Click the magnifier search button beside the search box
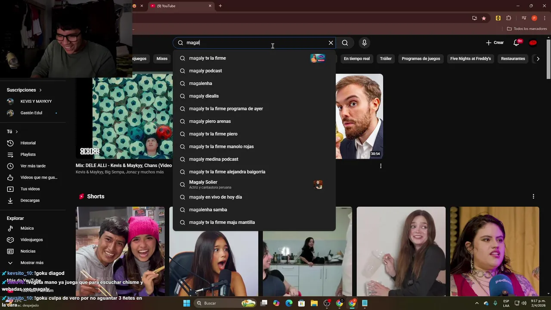The image size is (551, 310). pyautogui.click(x=345, y=43)
